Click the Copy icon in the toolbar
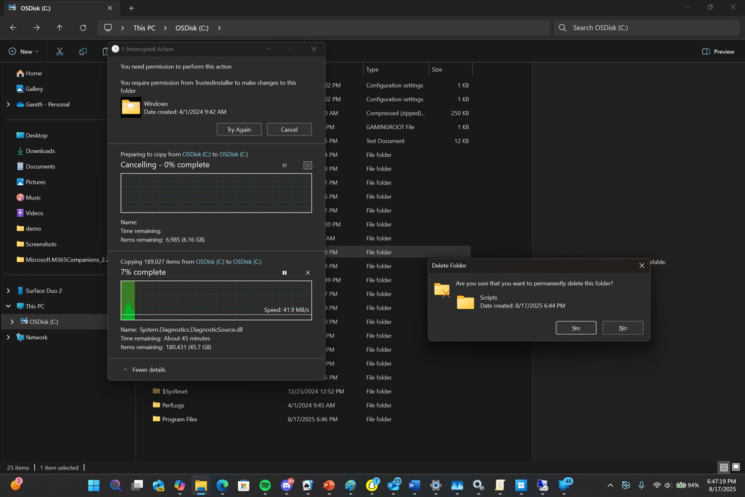 pos(83,52)
